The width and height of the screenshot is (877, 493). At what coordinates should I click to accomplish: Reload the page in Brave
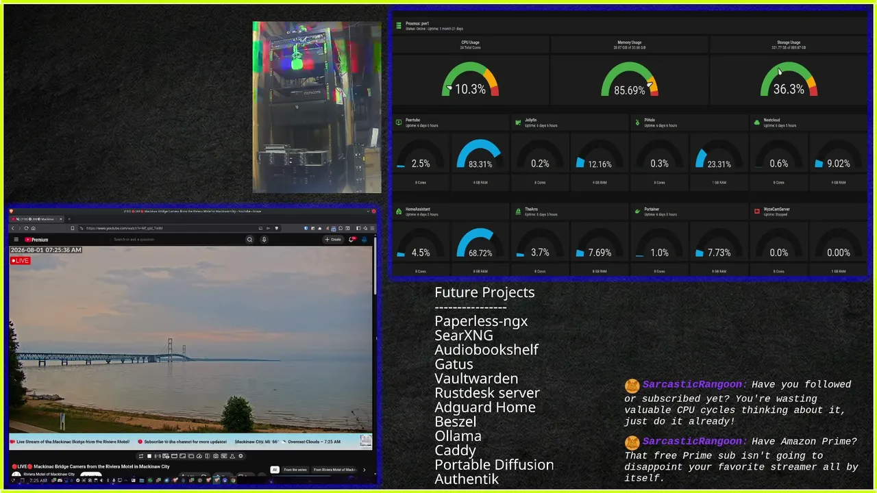click(x=27, y=228)
